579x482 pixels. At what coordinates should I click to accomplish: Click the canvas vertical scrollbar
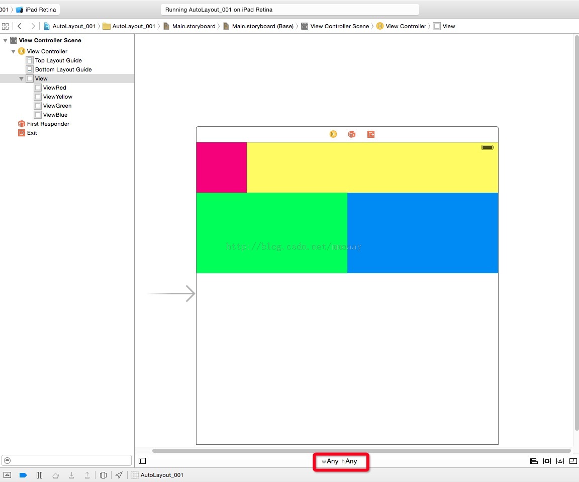(577, 232)
